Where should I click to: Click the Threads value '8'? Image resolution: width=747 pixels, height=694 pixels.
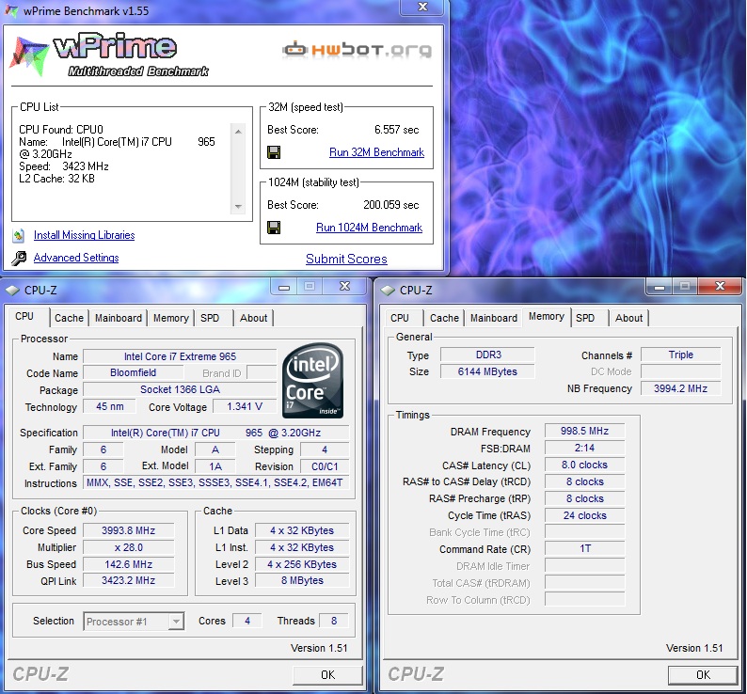[x=333, y=622]
